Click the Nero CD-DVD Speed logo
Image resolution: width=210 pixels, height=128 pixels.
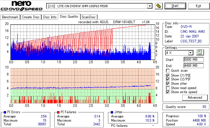click(21, 6)
